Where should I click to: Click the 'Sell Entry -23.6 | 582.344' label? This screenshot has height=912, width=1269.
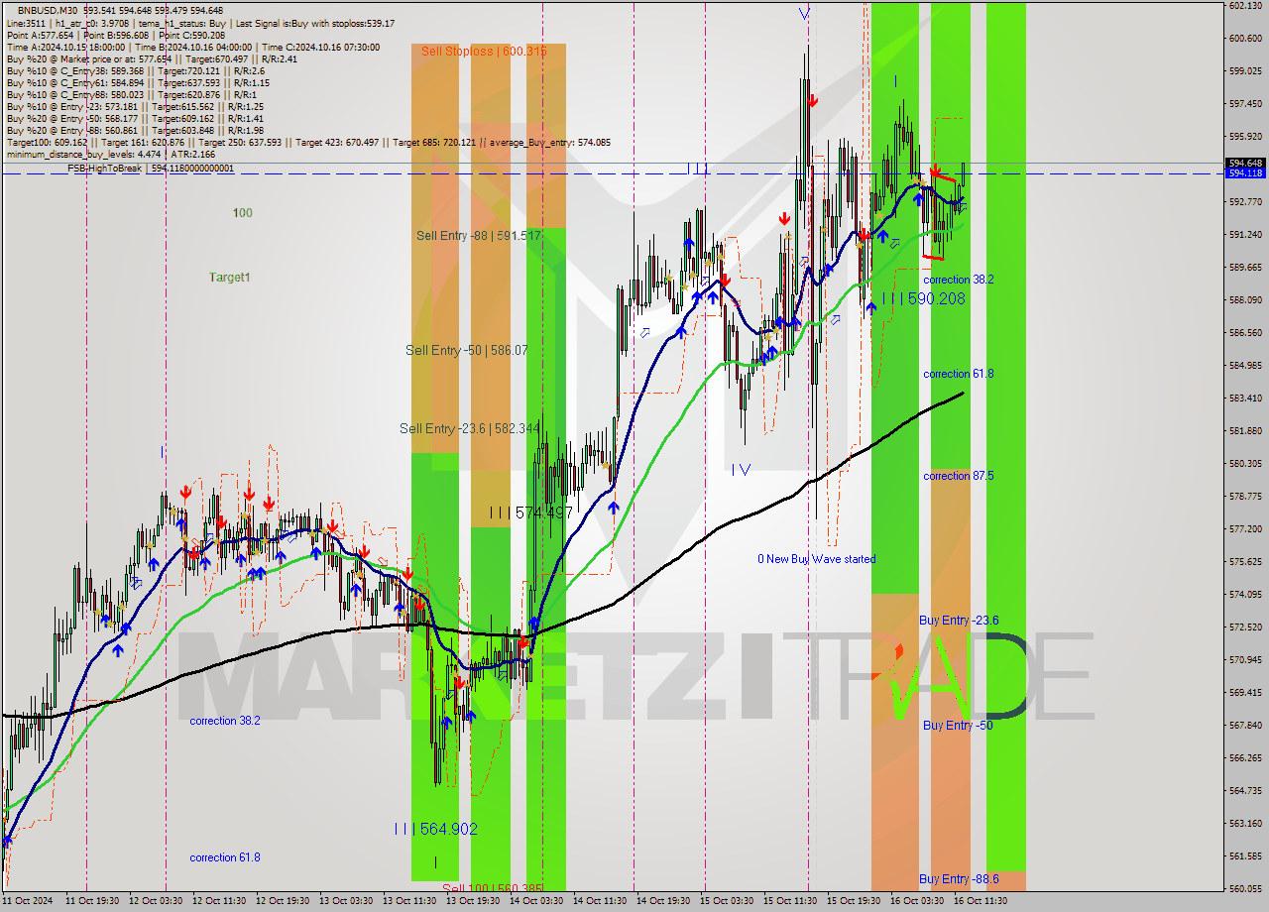click(x=470, y=428)
